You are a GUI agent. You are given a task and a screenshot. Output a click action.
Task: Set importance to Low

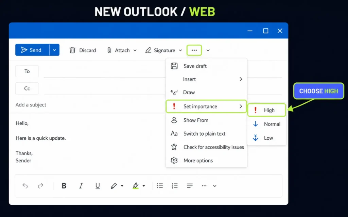(x=266, y=138)
